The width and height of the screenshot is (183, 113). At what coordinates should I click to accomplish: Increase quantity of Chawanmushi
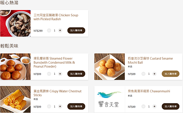[154, 107]
